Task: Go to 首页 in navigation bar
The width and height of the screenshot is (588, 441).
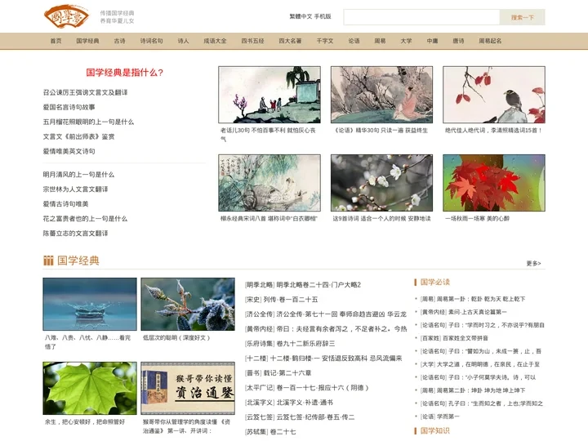Action: tap(56, 41)
